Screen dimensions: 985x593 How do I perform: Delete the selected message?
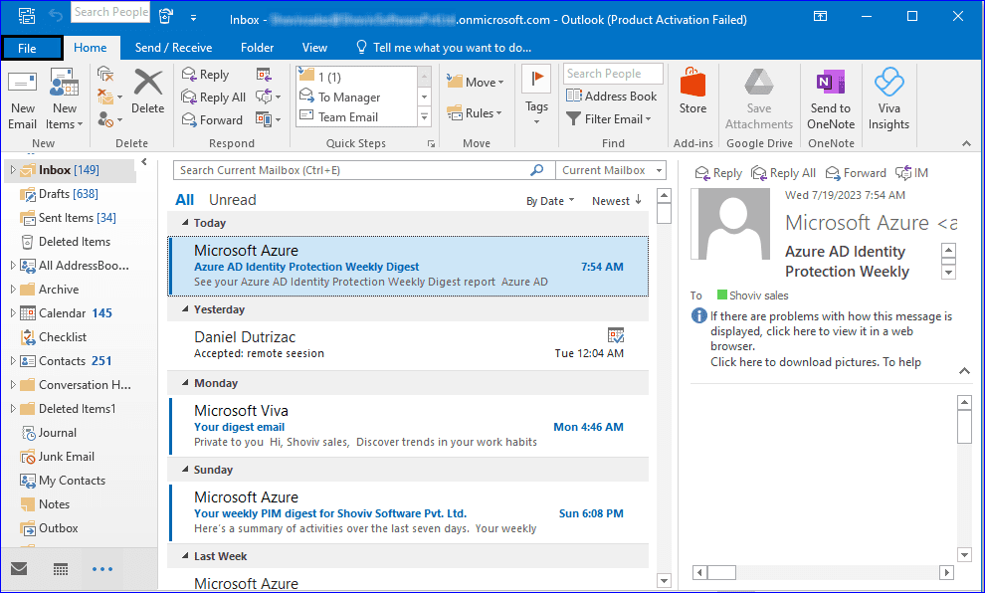(x=147, y=93)
